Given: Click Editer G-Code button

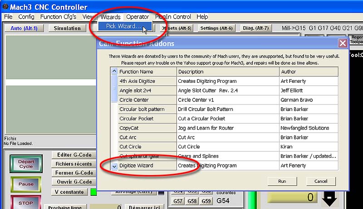Looking at the screenshot, I should click(74, 155).
